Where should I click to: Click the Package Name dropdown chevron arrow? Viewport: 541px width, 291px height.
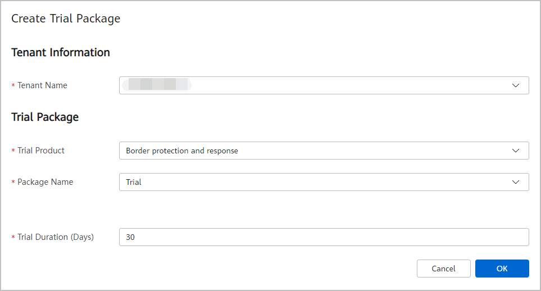(516, 182)
